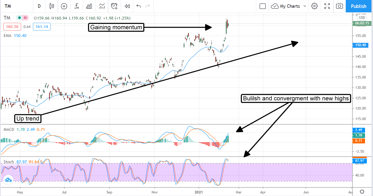Screen dimensions: 373x196
Task: Create an alert with the alarm clock icon
Action: (x=114, y=6)
